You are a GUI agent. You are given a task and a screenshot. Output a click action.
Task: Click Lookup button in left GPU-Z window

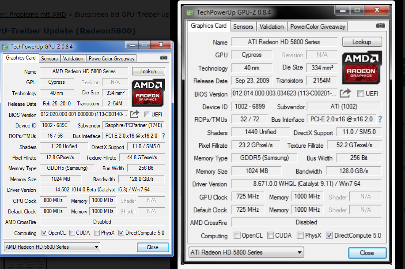tap(148, 71)
